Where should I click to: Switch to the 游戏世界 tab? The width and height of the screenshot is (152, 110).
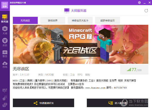tap(53, 20)
